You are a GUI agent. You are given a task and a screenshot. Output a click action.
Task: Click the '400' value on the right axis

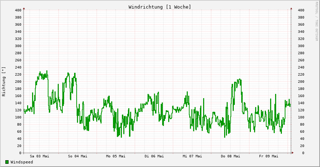click(x=301, y=10)
